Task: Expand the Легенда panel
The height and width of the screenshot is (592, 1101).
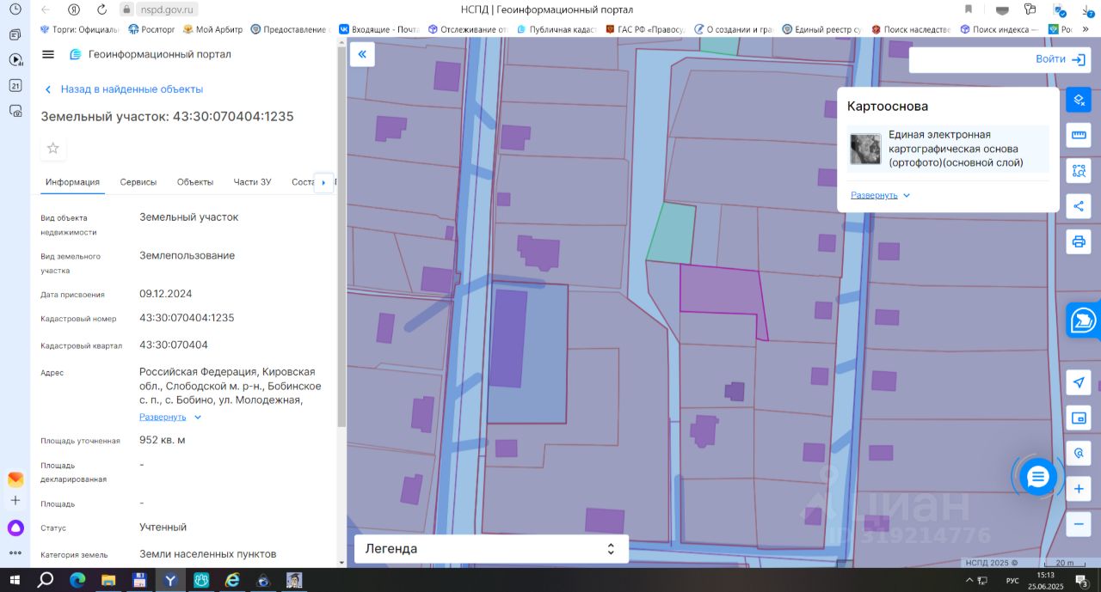Action: click(491, 549)
